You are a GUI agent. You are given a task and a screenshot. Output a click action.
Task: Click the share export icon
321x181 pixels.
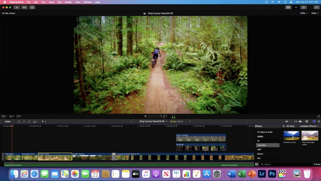pyautogui.click(x=317, y=7)
